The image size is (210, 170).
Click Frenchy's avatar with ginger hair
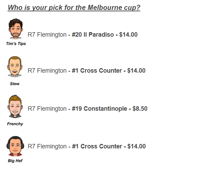15,106
